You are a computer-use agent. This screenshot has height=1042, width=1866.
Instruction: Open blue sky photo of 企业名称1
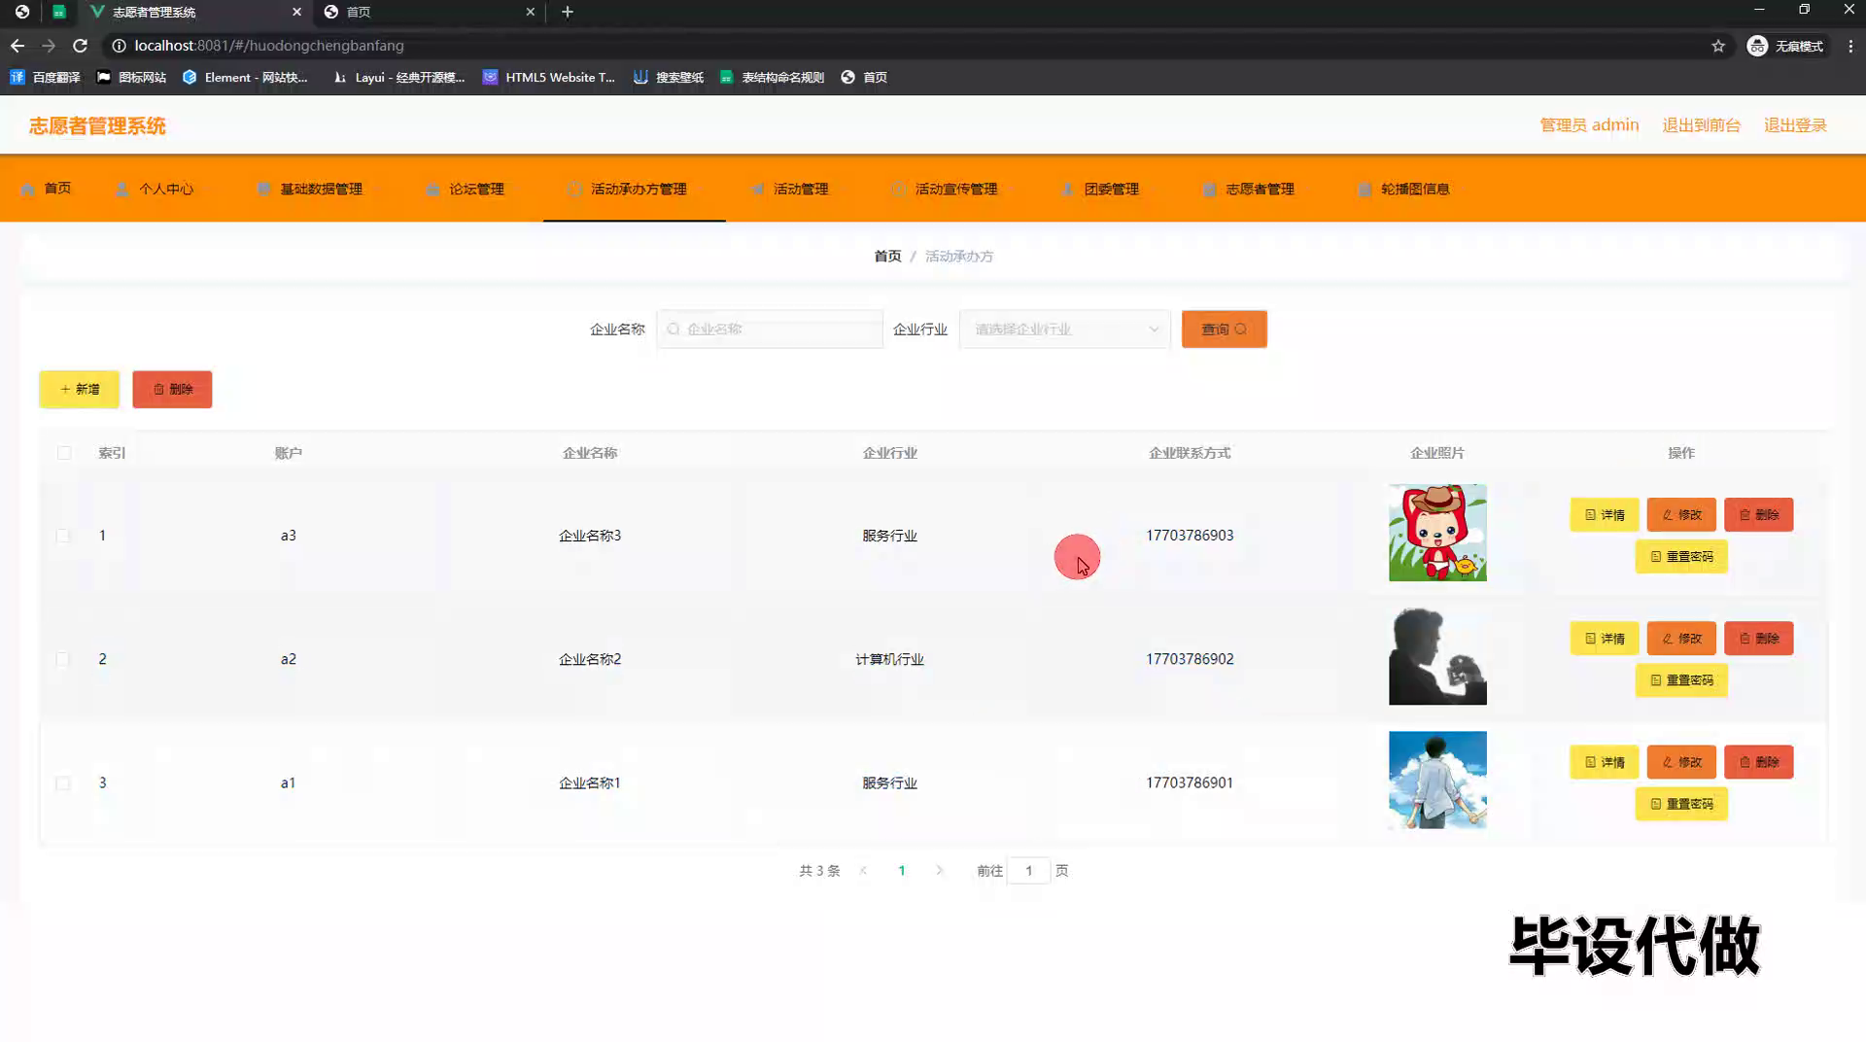coord(1437,780)
